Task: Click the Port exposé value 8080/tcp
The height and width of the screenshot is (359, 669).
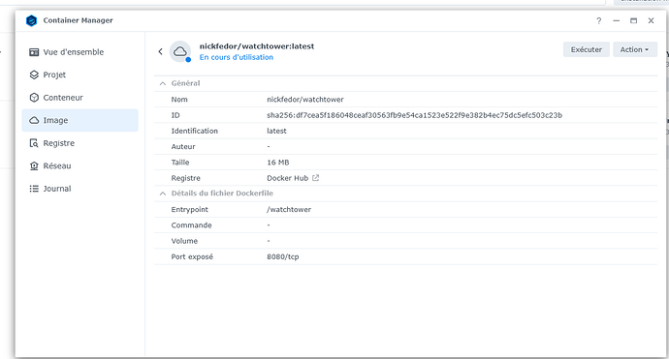Action: pos(283,256)
